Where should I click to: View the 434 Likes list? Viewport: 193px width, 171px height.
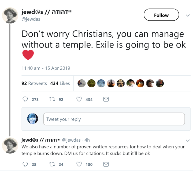point(60,83)
